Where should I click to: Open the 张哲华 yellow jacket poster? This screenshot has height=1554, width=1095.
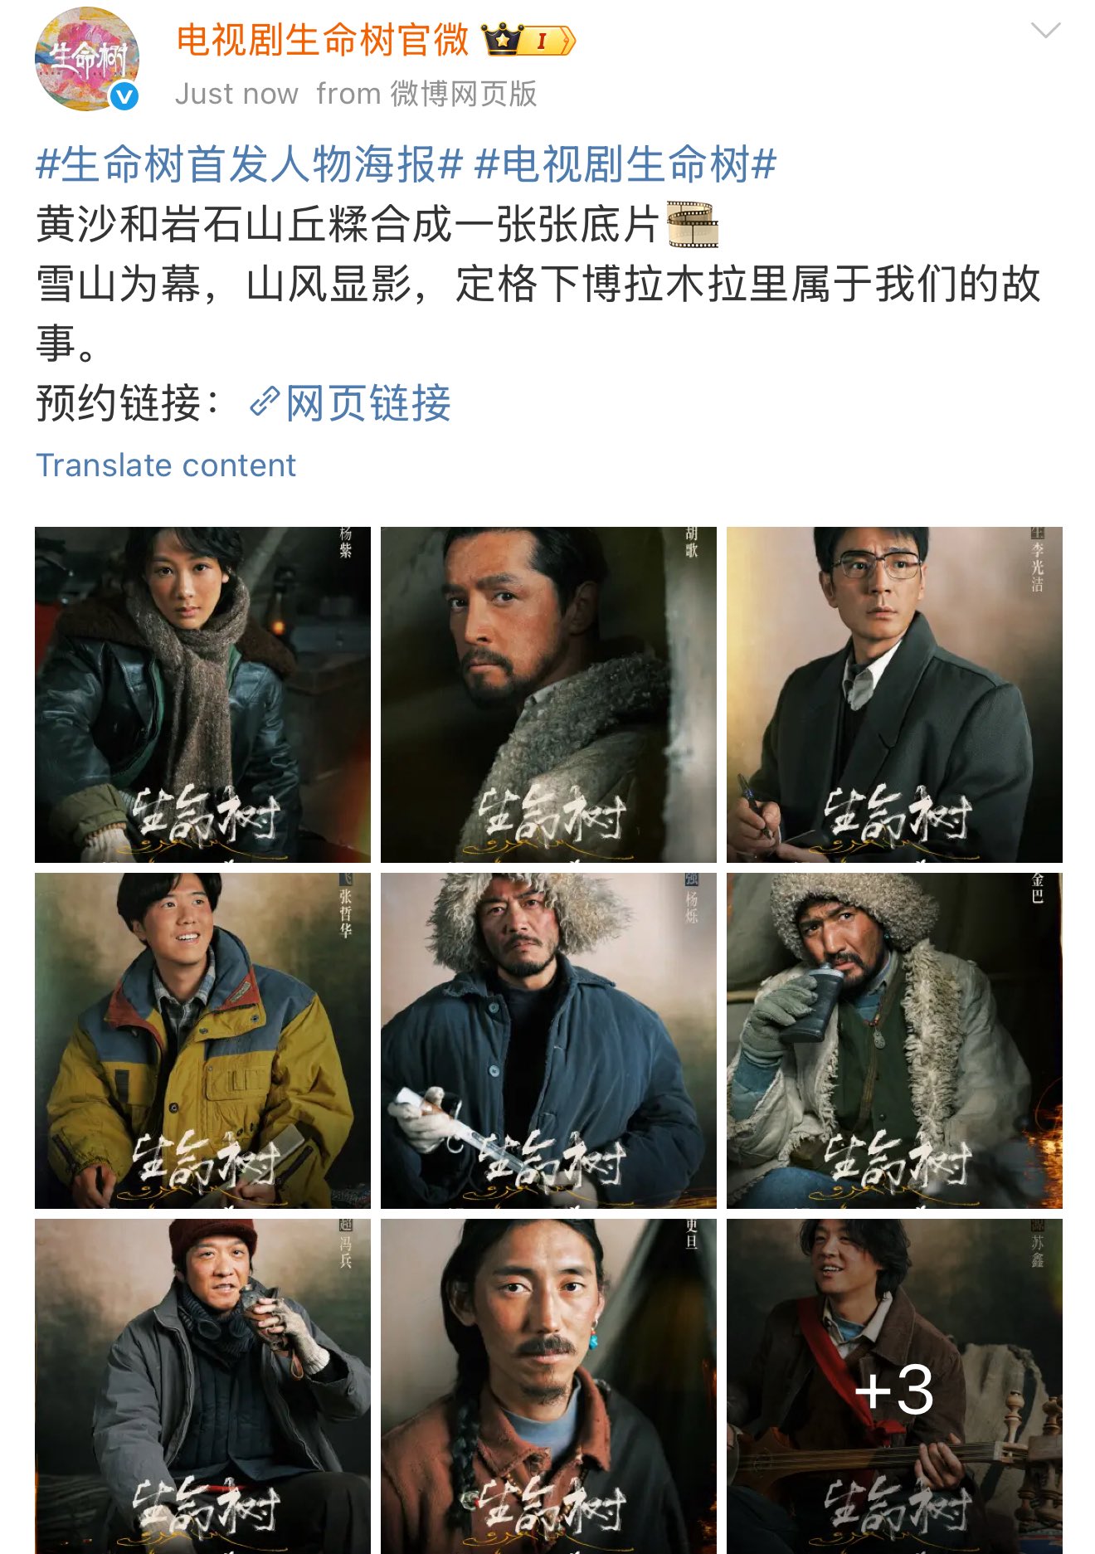(202, 1040)
